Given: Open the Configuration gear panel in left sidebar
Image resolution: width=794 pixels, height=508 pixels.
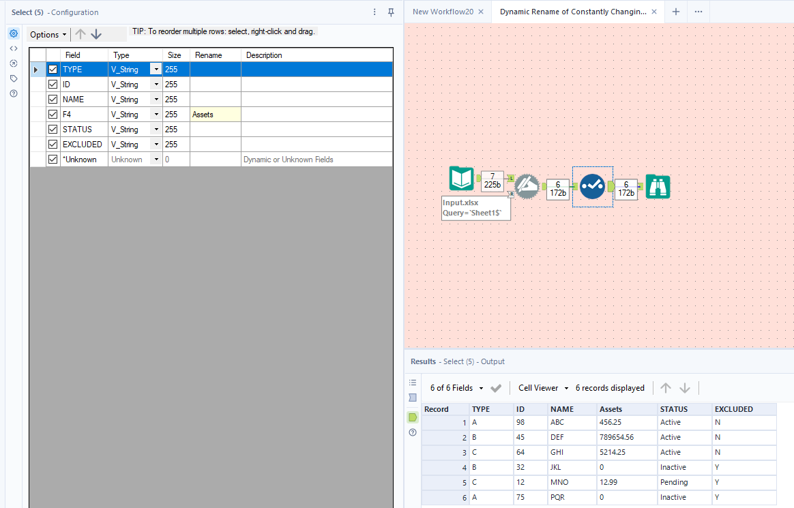Looking at the screenshot, I should point(13,33).
